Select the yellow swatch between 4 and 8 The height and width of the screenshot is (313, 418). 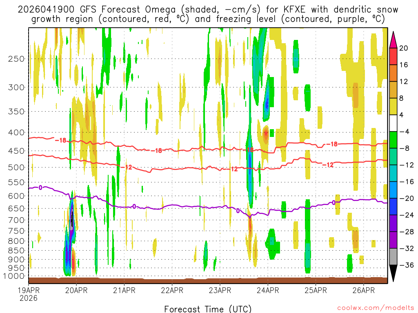394,106
